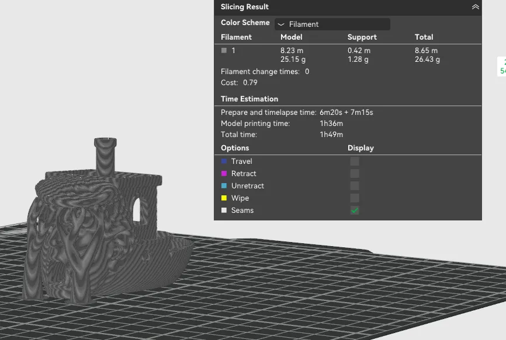Click the yellow Wipe color swatch
This screenshot has height=340, width=506.
224,198
